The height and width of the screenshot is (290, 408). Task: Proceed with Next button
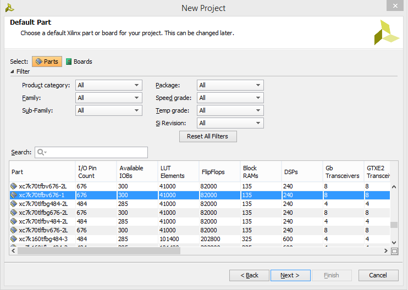pos(290,275)
